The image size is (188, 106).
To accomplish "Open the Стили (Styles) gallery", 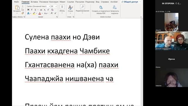I will [x=70, y=9].
